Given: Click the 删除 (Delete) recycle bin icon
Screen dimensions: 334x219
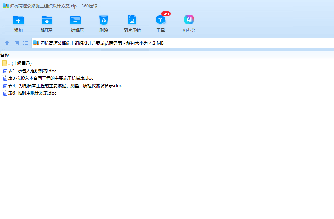Looking at the screenshot, I should (x=104, y=20).
